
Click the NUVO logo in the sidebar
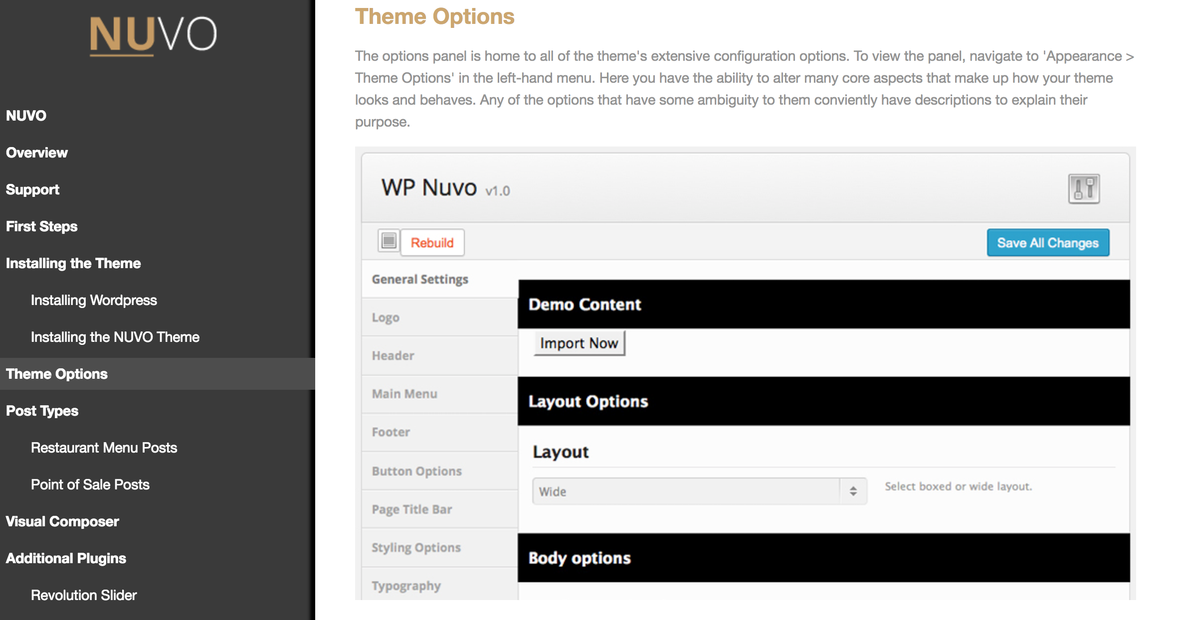pos(153,35)
